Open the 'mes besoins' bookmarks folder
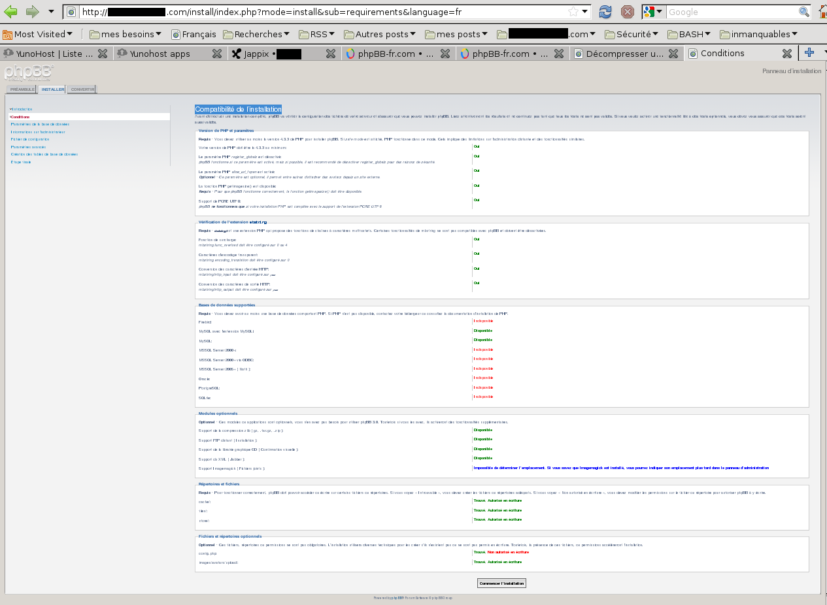 (126, 34)
